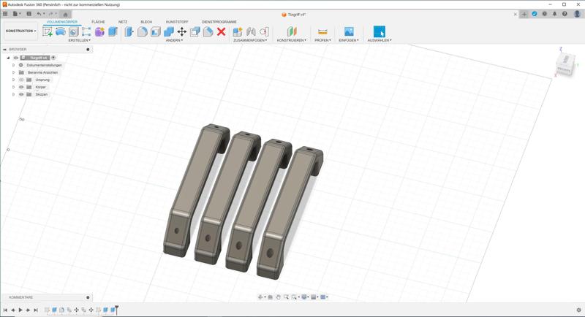Expand the Skizzen folder node
Viewport: 585px width, 317px height.
pos(13,94)
